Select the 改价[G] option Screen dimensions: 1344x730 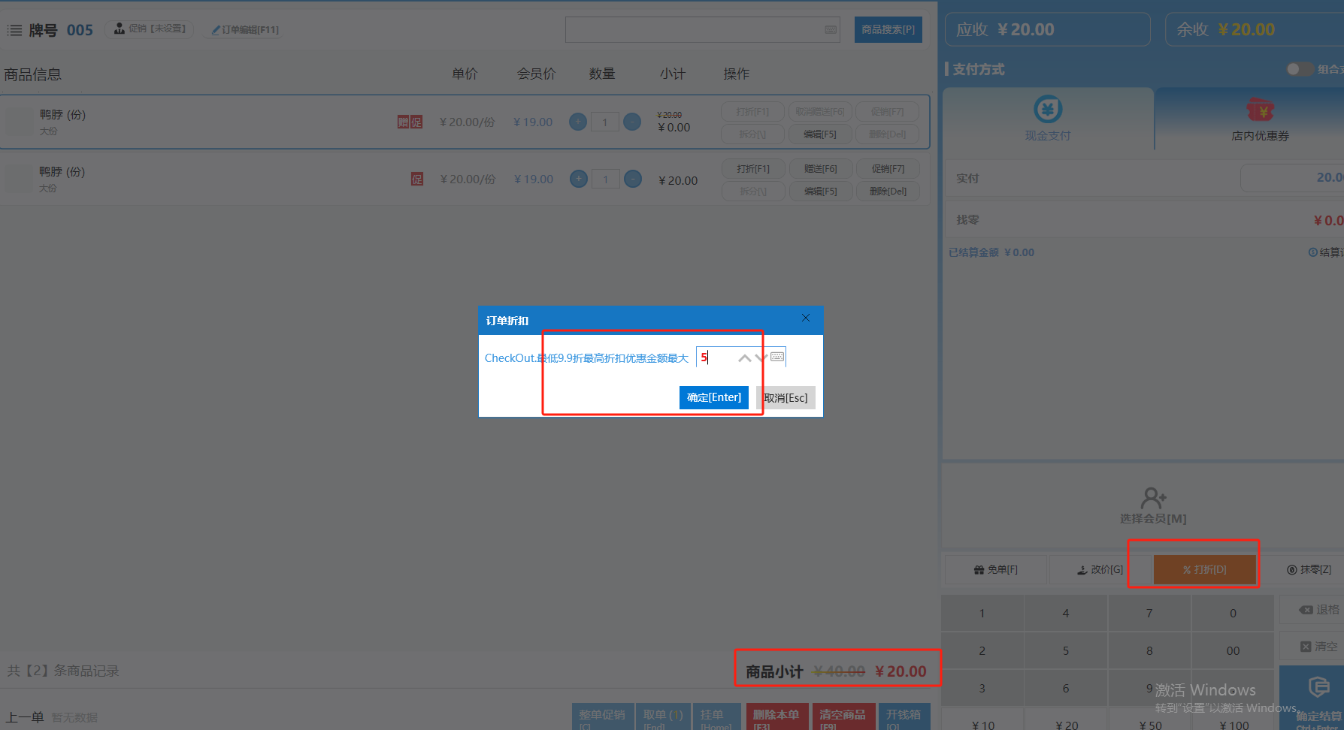pos(1100,570)
